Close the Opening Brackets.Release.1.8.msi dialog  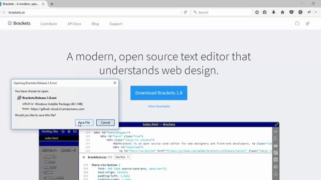coord(115,82)
